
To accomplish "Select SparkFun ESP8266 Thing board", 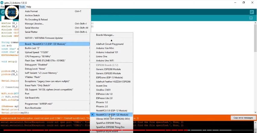I will coord(111,123).
